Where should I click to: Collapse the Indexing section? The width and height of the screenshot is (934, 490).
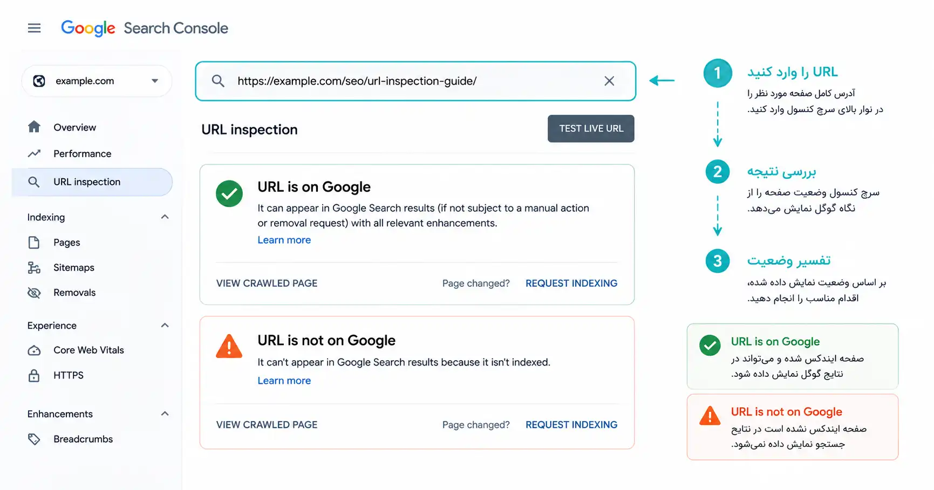click(165, 217)
